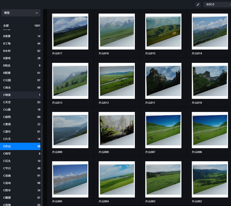Expand the 模型 category dropdown
This screenshot has width=231, height=206.
[21, 13]
